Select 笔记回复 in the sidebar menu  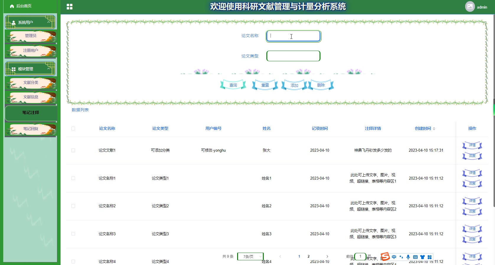pos(31,129)
